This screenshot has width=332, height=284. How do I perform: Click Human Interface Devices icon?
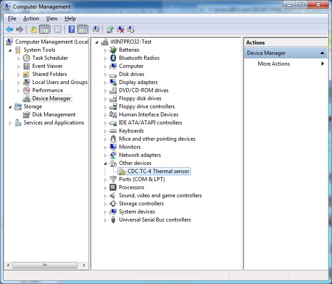pos(113,115)
